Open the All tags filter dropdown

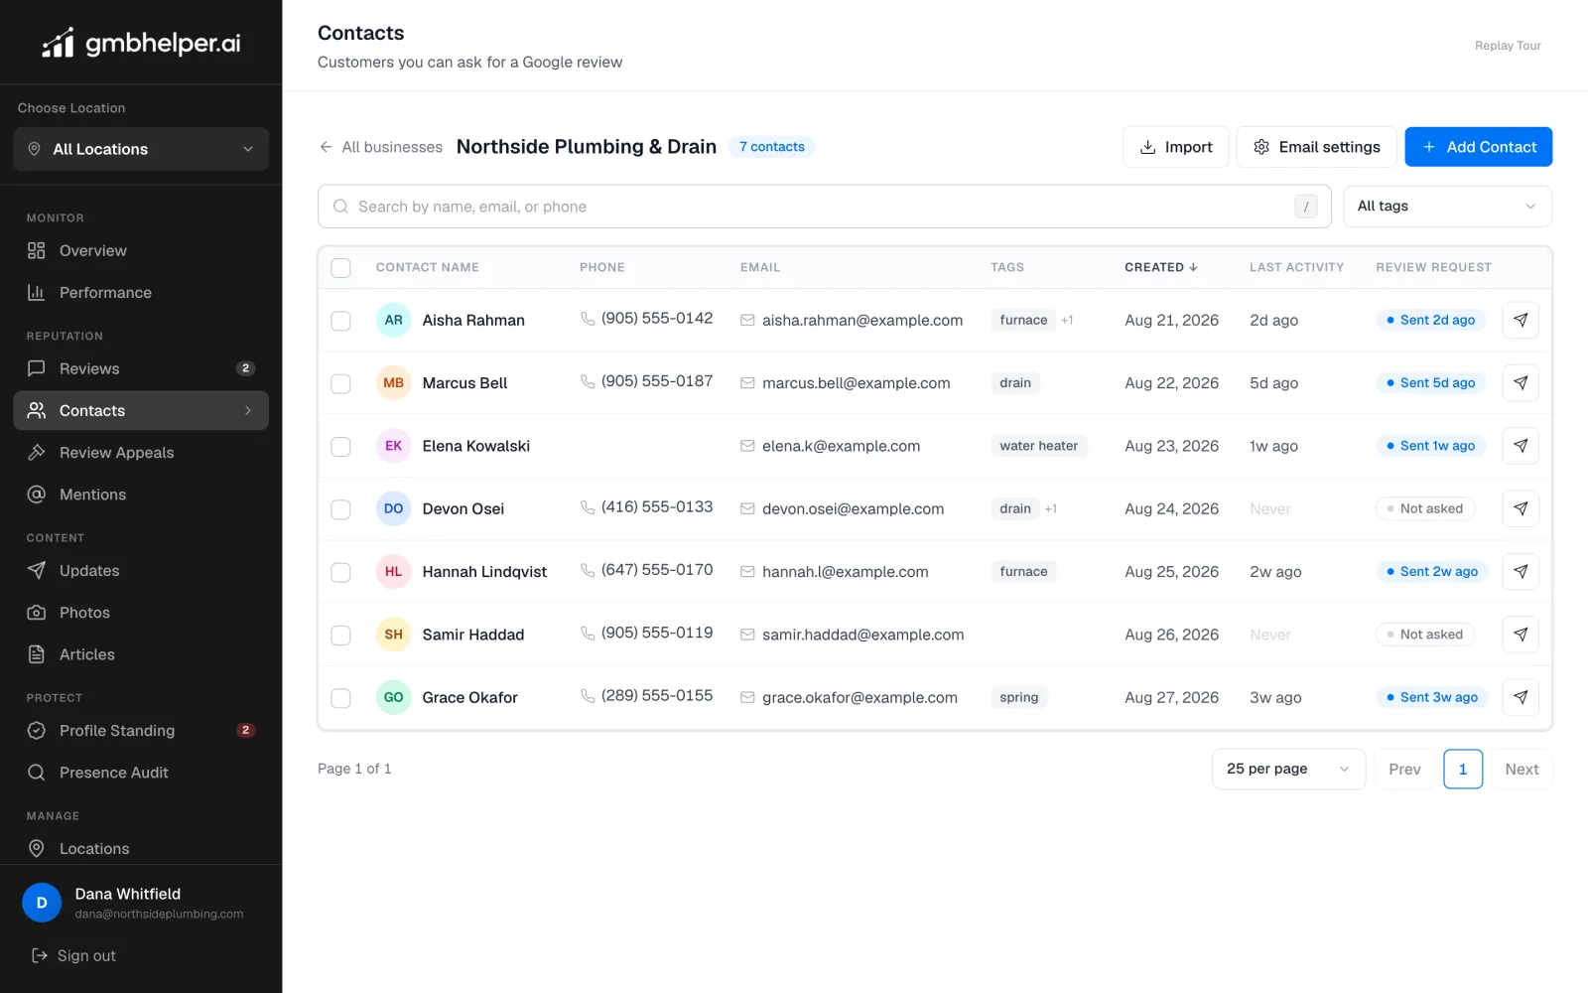tap(1447, 207)
